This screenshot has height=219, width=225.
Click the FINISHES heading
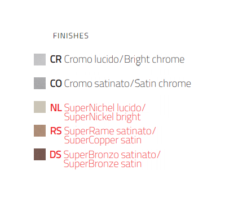click(x=70, y=36)
